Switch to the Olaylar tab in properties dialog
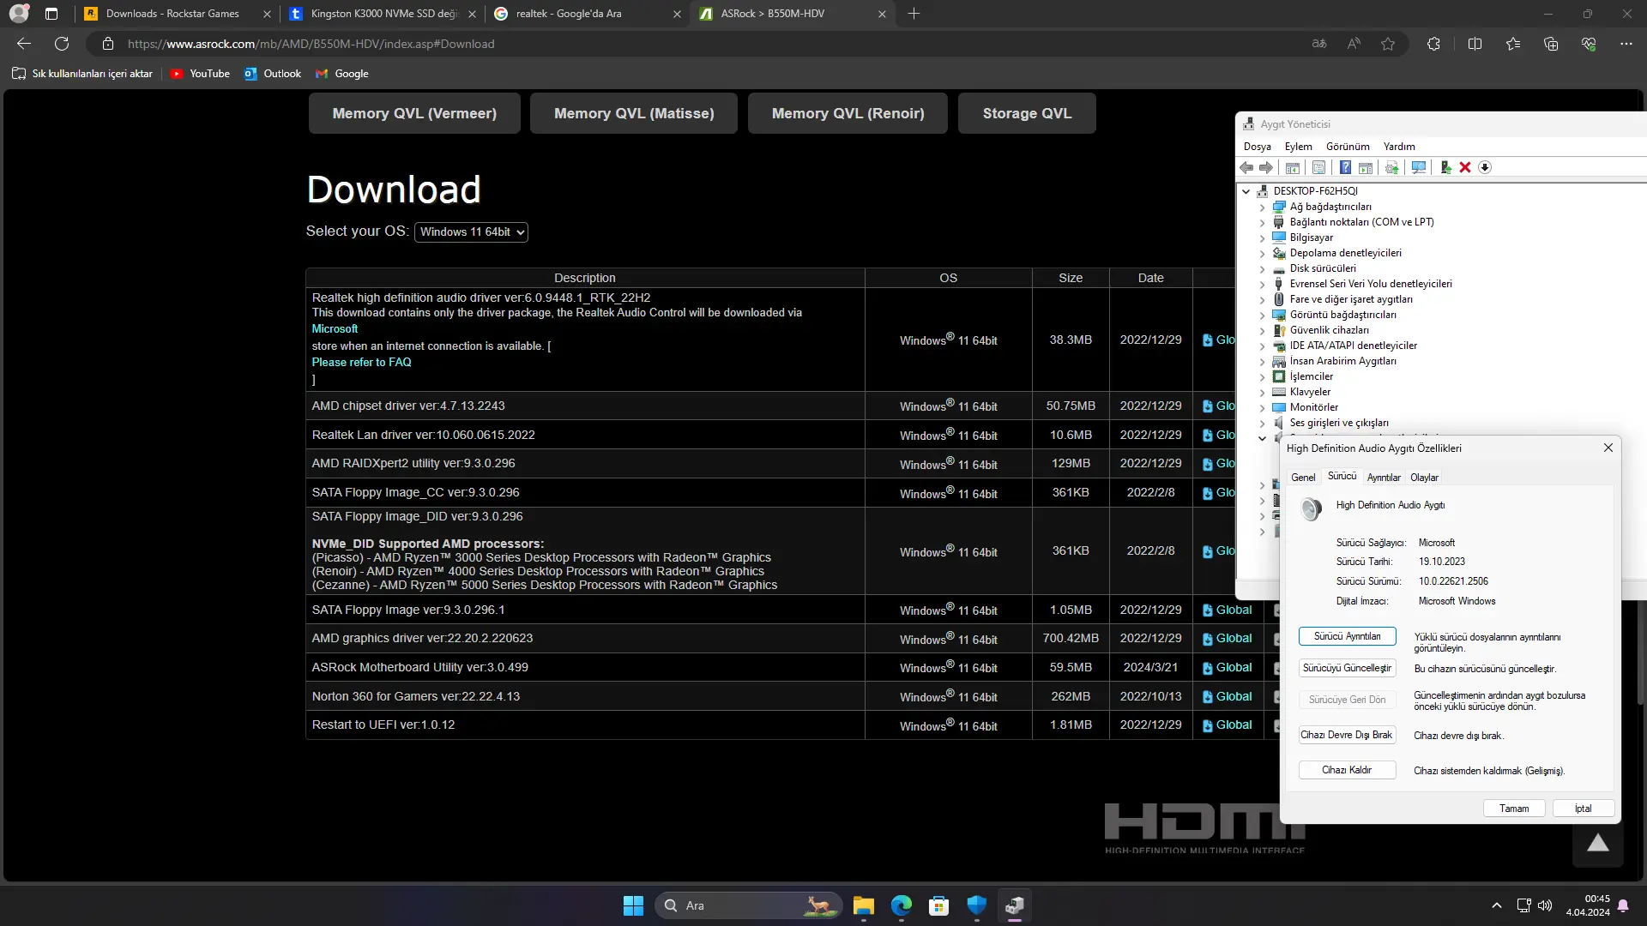 coord(1424,478)
